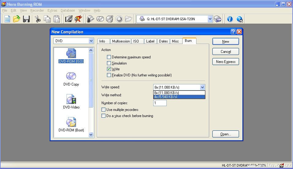Click the Cancel button
This screenshot has width=293, height=169.
coord(226,51)
